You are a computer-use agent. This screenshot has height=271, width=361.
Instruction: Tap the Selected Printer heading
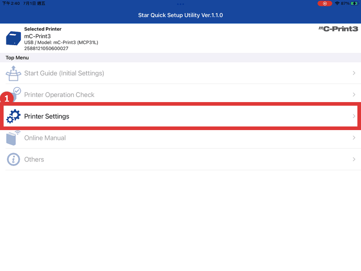(x=43, y=29)
